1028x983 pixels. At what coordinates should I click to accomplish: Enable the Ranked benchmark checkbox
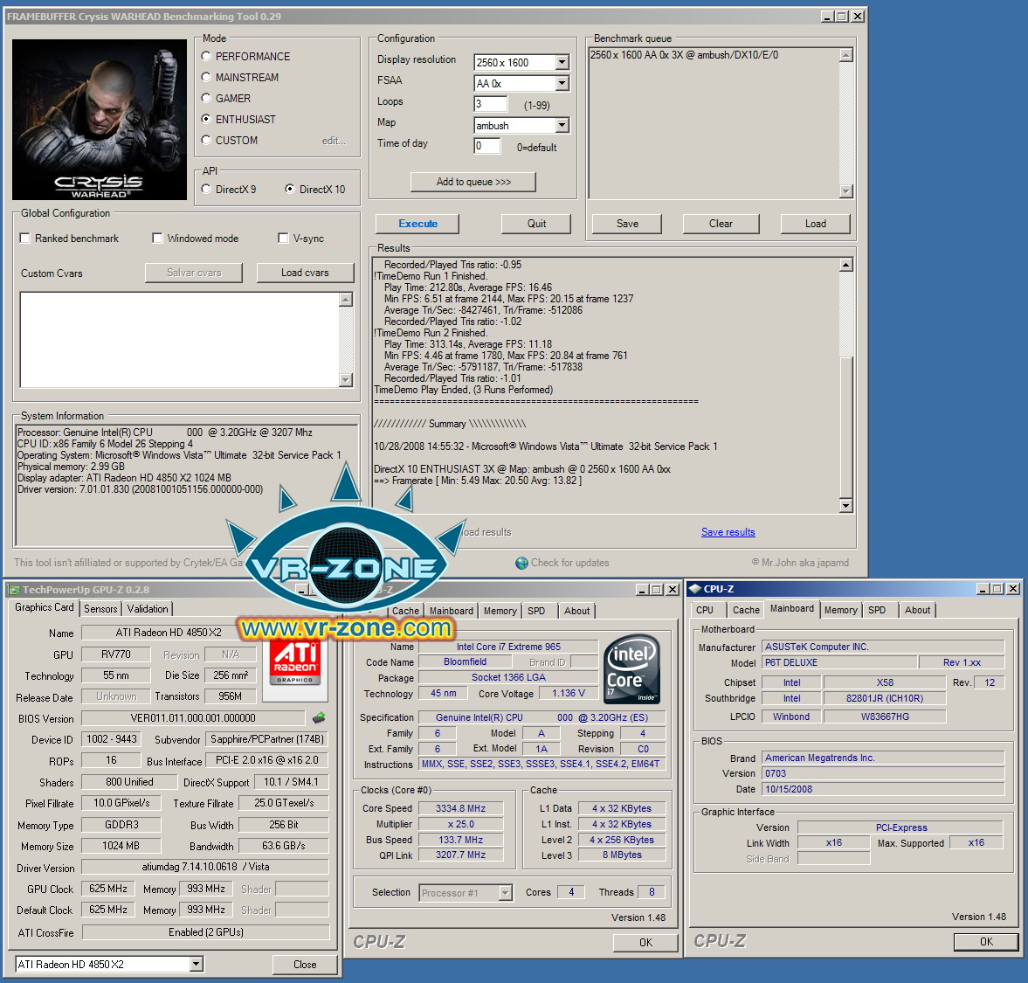click(25, 238)
